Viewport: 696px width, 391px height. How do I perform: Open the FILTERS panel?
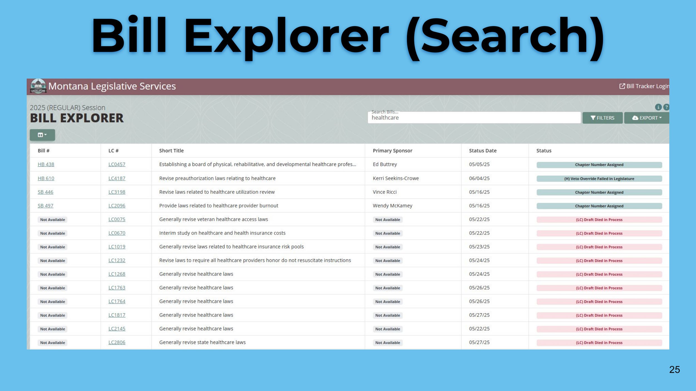click(602, 118)
